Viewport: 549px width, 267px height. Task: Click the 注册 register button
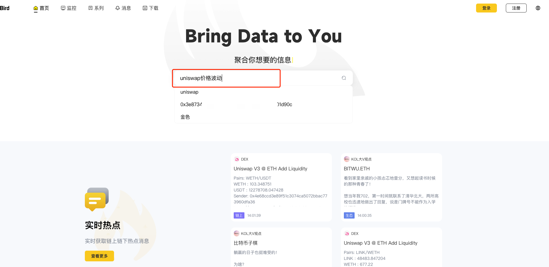click(516, 8)
